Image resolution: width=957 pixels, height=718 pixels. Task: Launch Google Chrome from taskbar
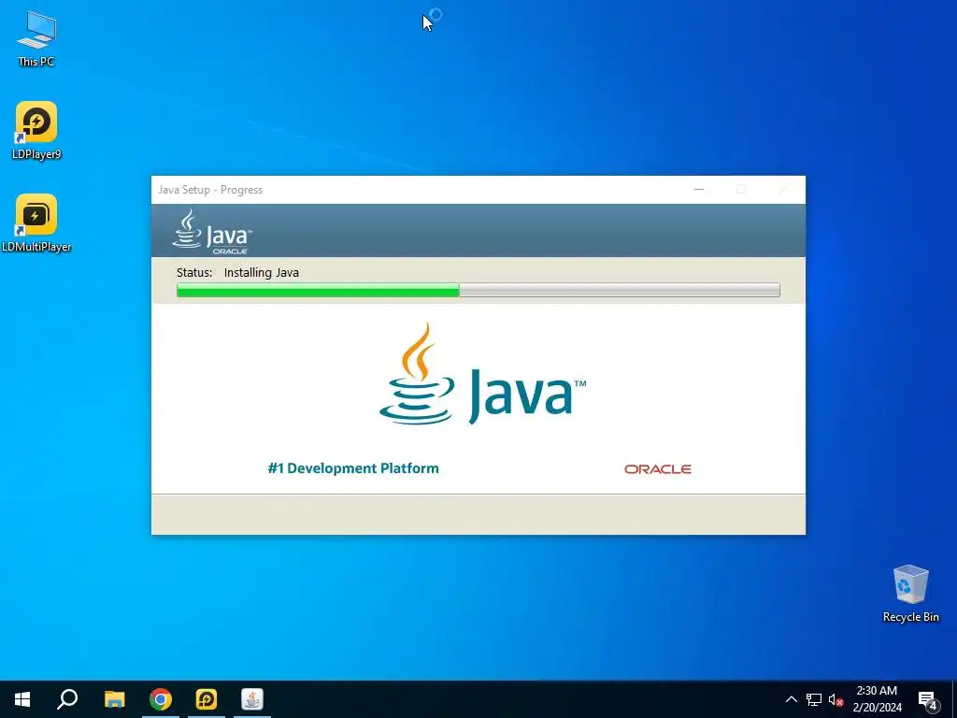click(x=161, y=699)
